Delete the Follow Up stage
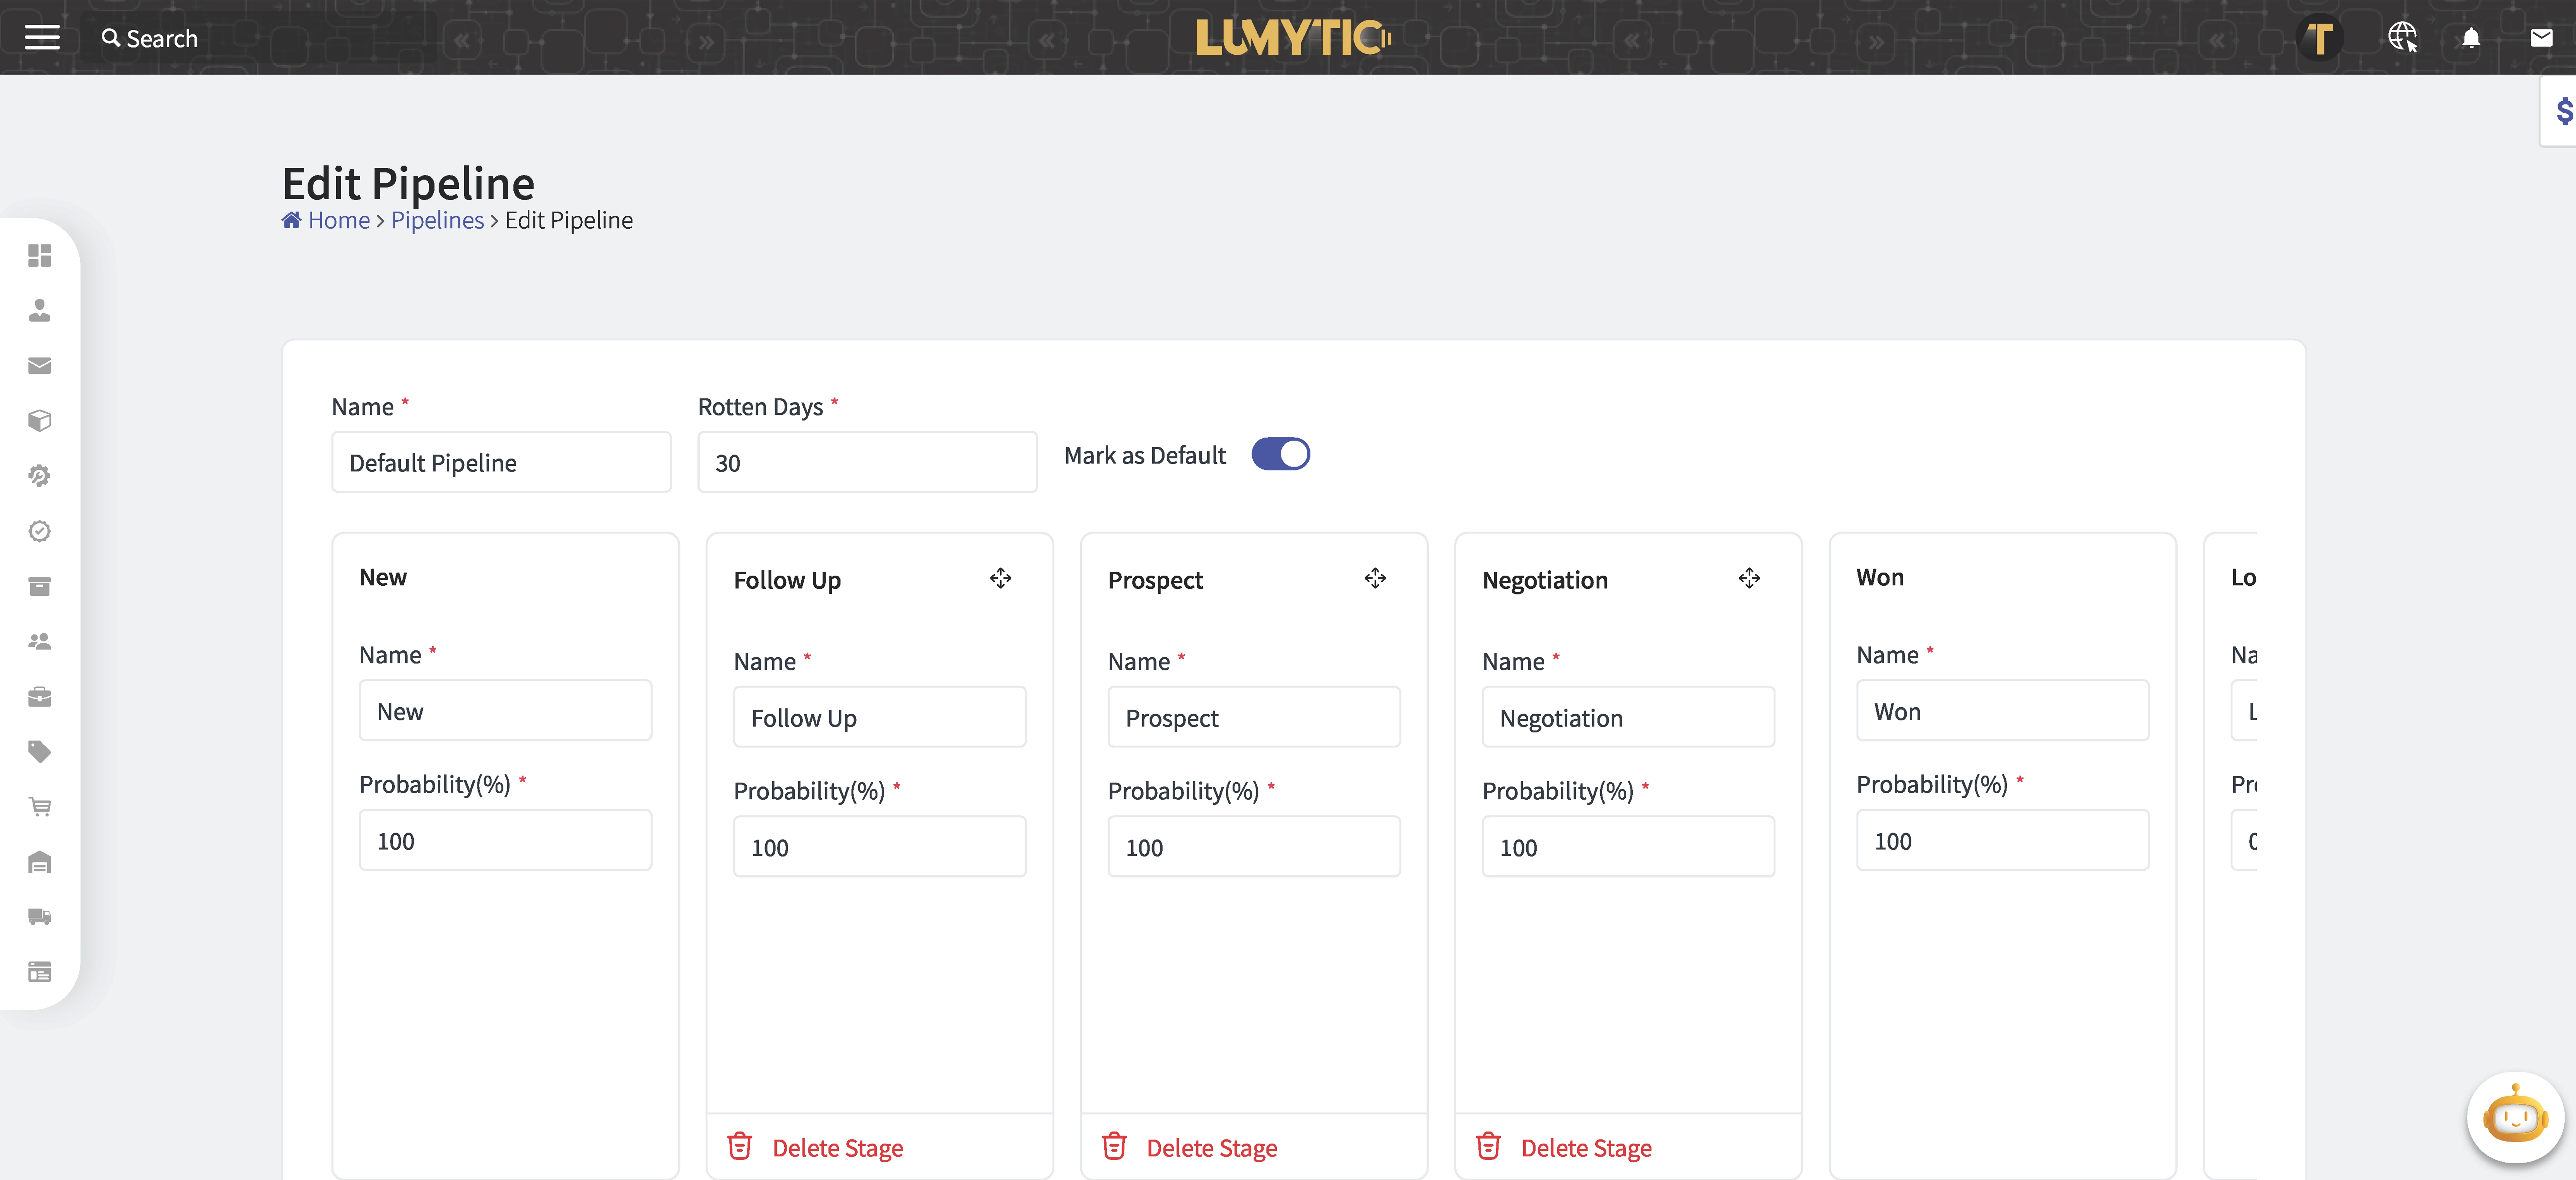2576x1180 pixels. [x=838, y=1147]
